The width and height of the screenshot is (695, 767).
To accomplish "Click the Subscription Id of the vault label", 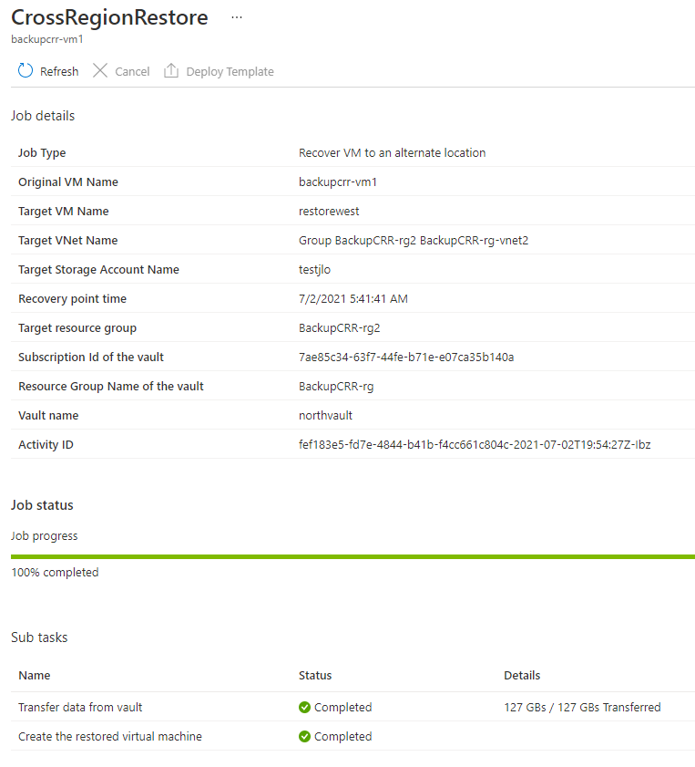I will click(91, 358).
